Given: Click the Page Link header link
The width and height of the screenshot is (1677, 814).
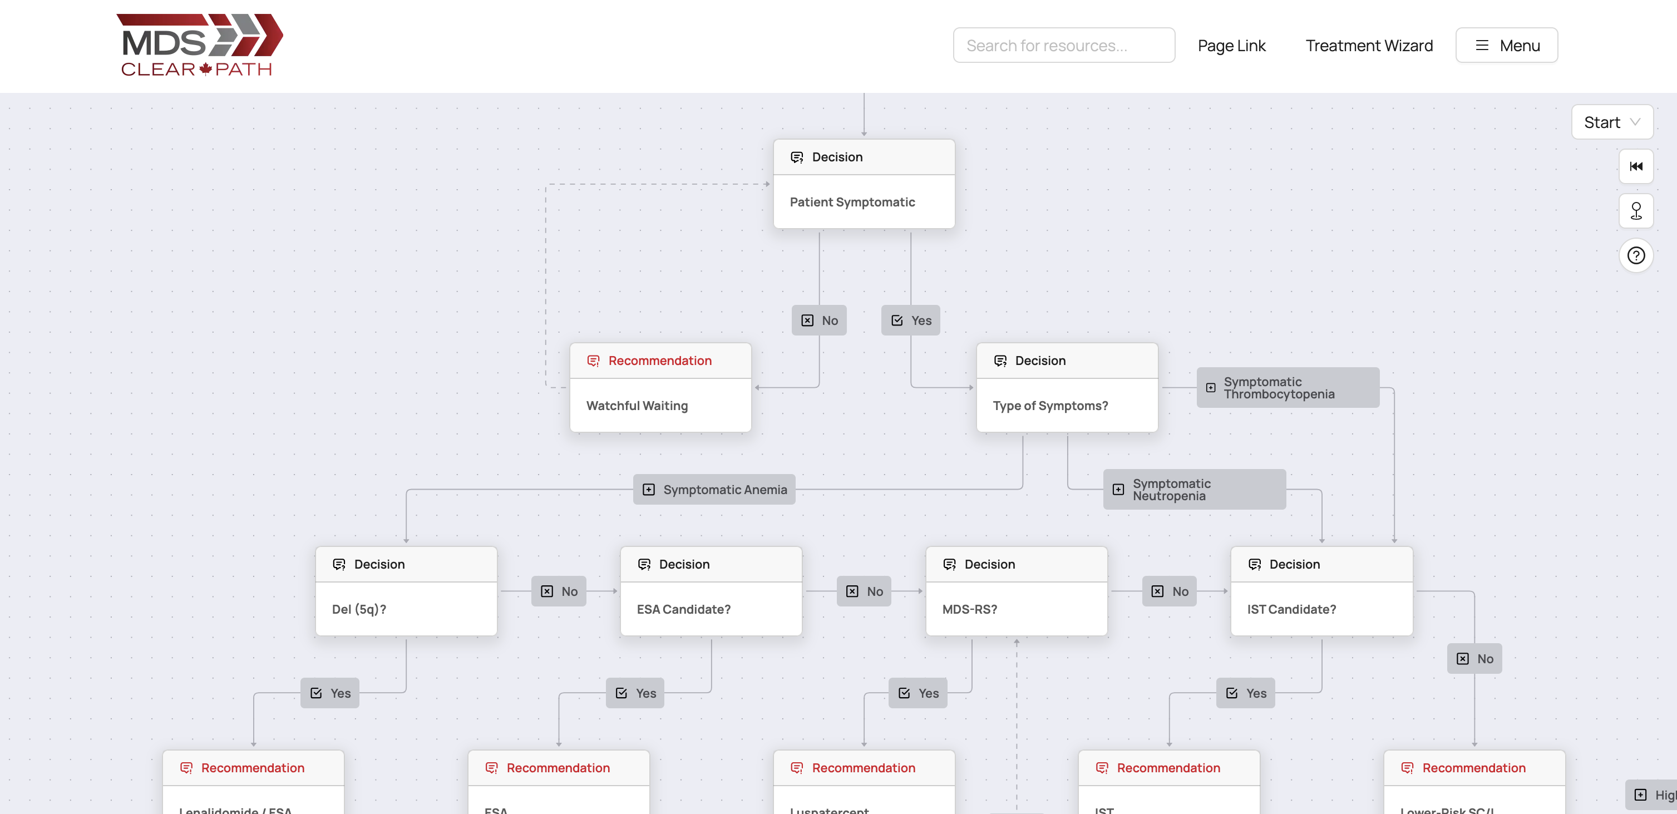Looking at the screenshot, I should tap(1231, 46).
